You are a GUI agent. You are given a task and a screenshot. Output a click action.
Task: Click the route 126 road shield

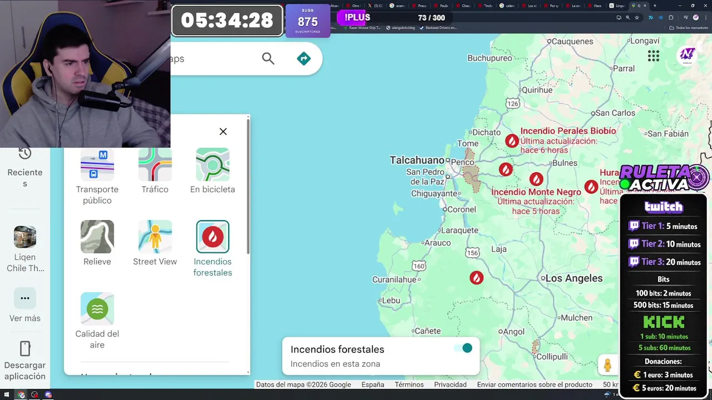click(513, 103)
